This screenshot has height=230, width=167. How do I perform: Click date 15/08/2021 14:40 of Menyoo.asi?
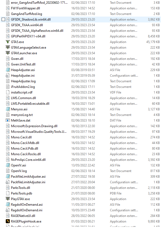83,109
